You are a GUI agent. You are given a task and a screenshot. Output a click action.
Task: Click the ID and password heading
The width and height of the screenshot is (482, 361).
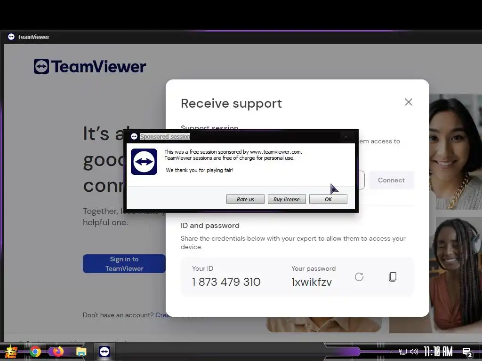tap(210, 225)
